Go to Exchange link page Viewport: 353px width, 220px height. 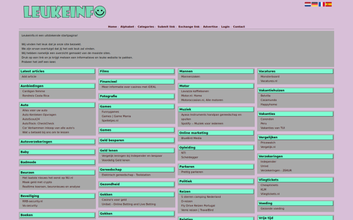pos(189,27)
